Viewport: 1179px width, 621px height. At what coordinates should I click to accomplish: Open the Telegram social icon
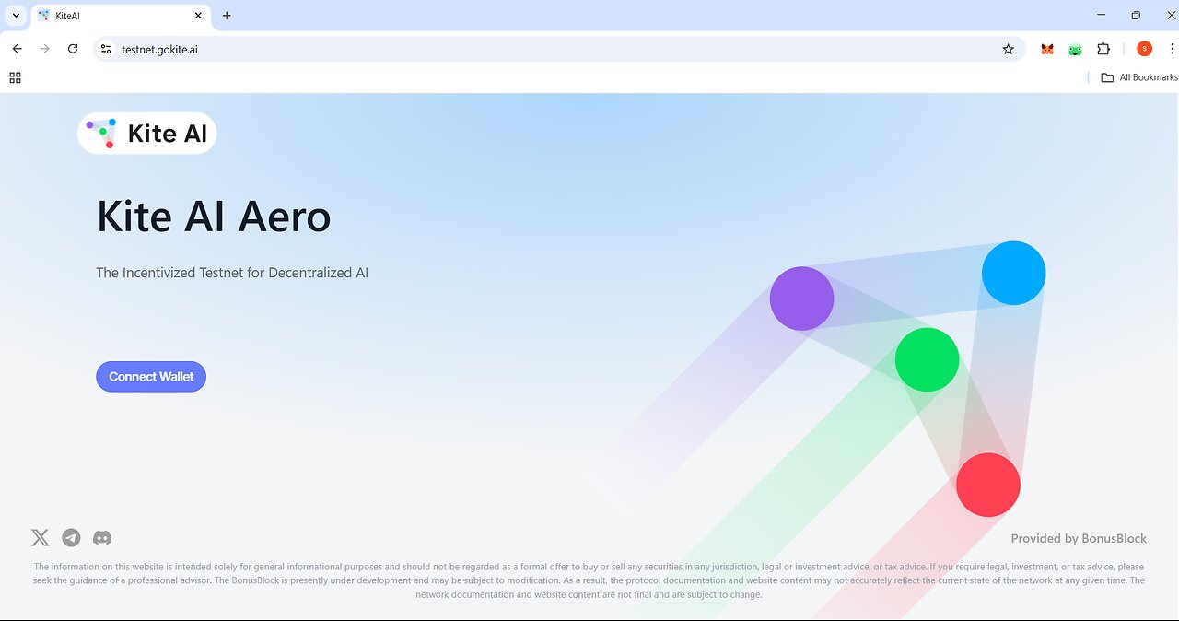[x=71, y=537]
